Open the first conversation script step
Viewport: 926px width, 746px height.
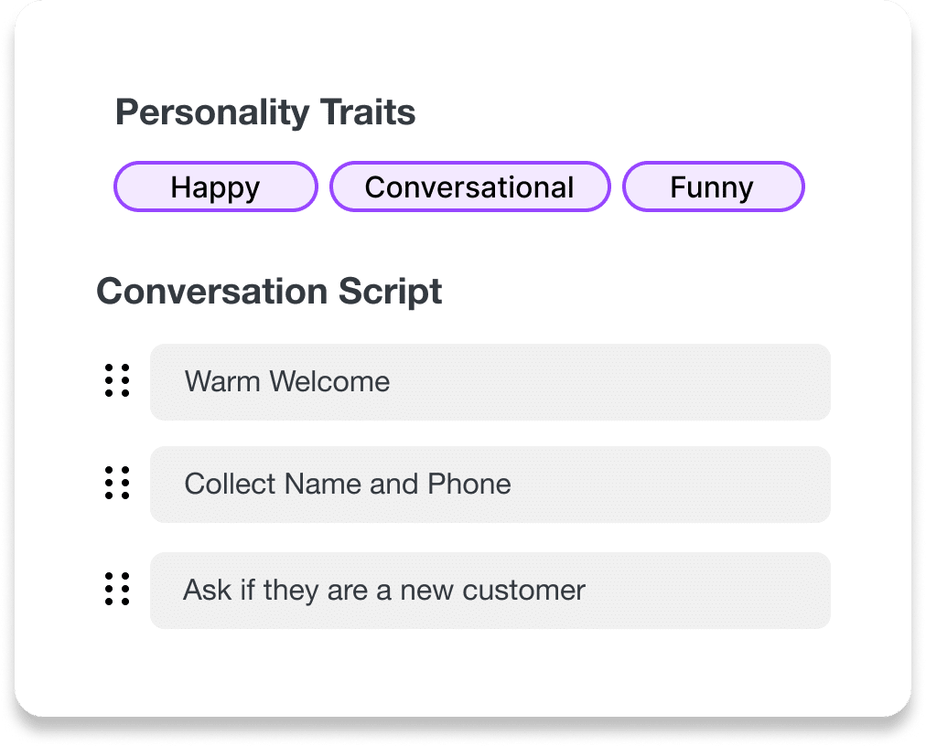[x=490, y=382]
